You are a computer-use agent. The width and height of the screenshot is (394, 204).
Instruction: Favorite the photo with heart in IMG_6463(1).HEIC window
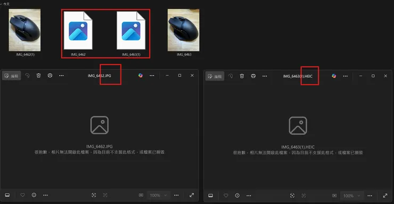[226, 195]
